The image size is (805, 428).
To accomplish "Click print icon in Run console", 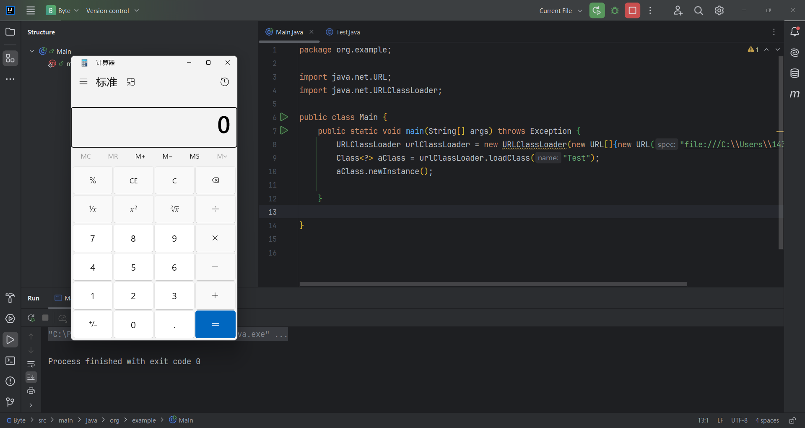I will (x=31, y=391).
